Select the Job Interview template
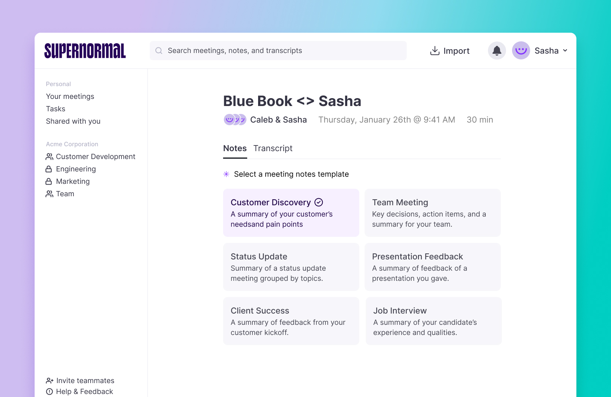Screen dimensions: 611x397 point(433,321)
